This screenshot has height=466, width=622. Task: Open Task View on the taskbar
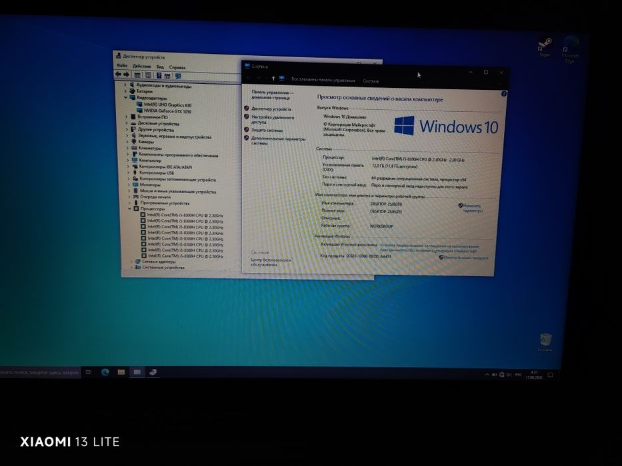89,372
